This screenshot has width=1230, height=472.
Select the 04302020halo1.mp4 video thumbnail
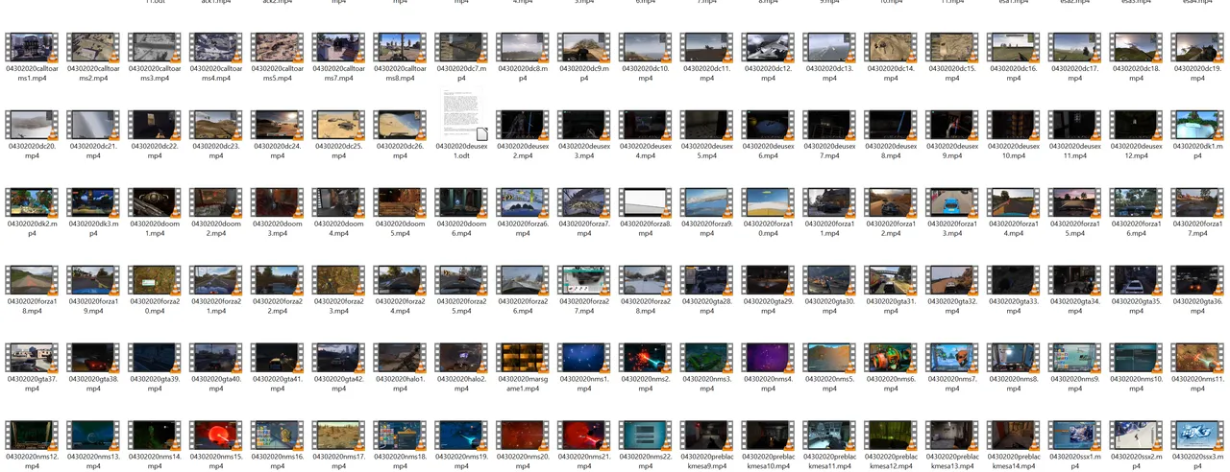coord(400,358)
